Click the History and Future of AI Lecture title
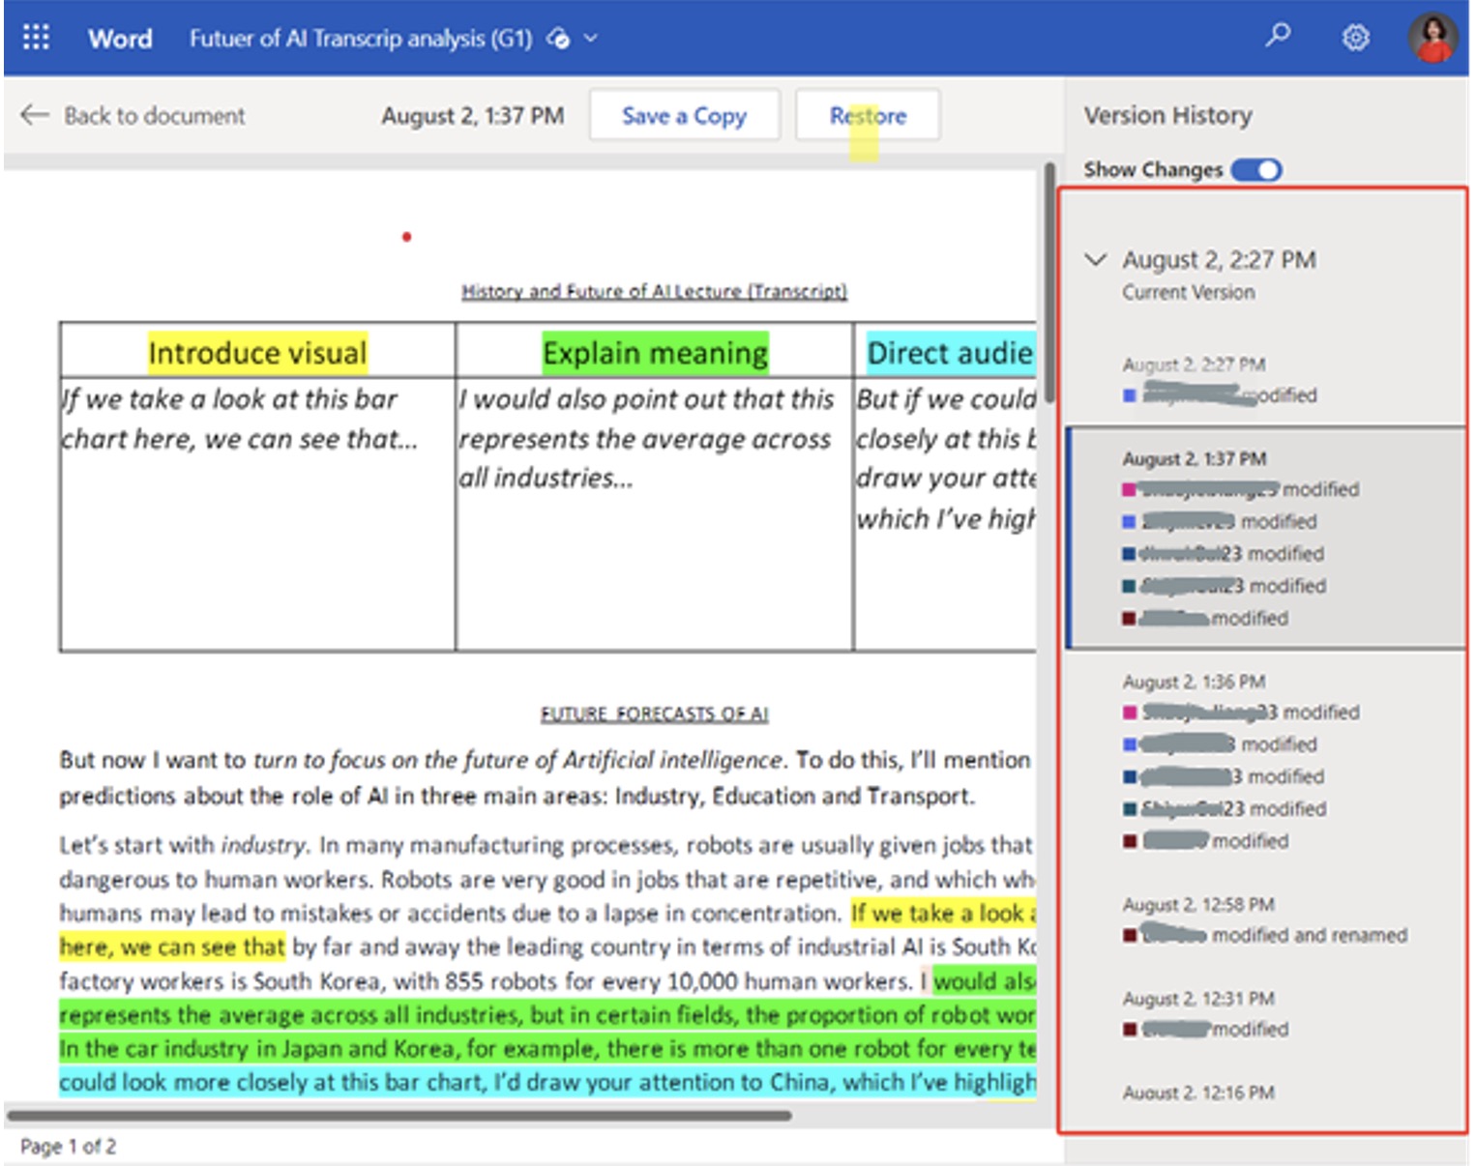Image resolution: width=1476 pixels, height=1166 pixels. click(654, 291)
